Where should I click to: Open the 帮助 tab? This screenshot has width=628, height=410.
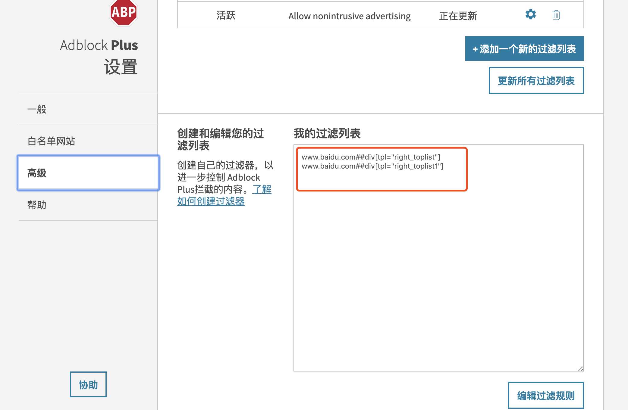point(88,205)
